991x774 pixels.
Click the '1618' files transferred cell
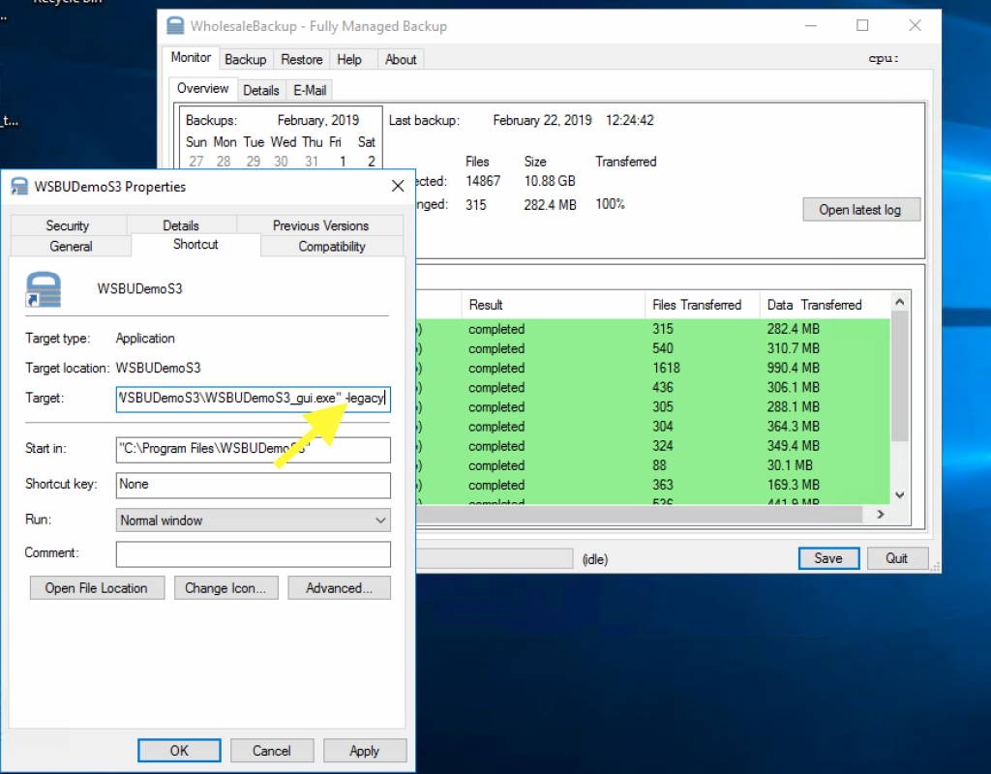point(666,369)
